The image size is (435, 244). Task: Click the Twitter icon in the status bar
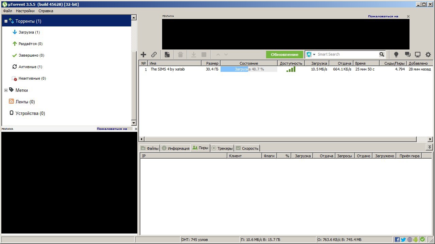(403, 240)
